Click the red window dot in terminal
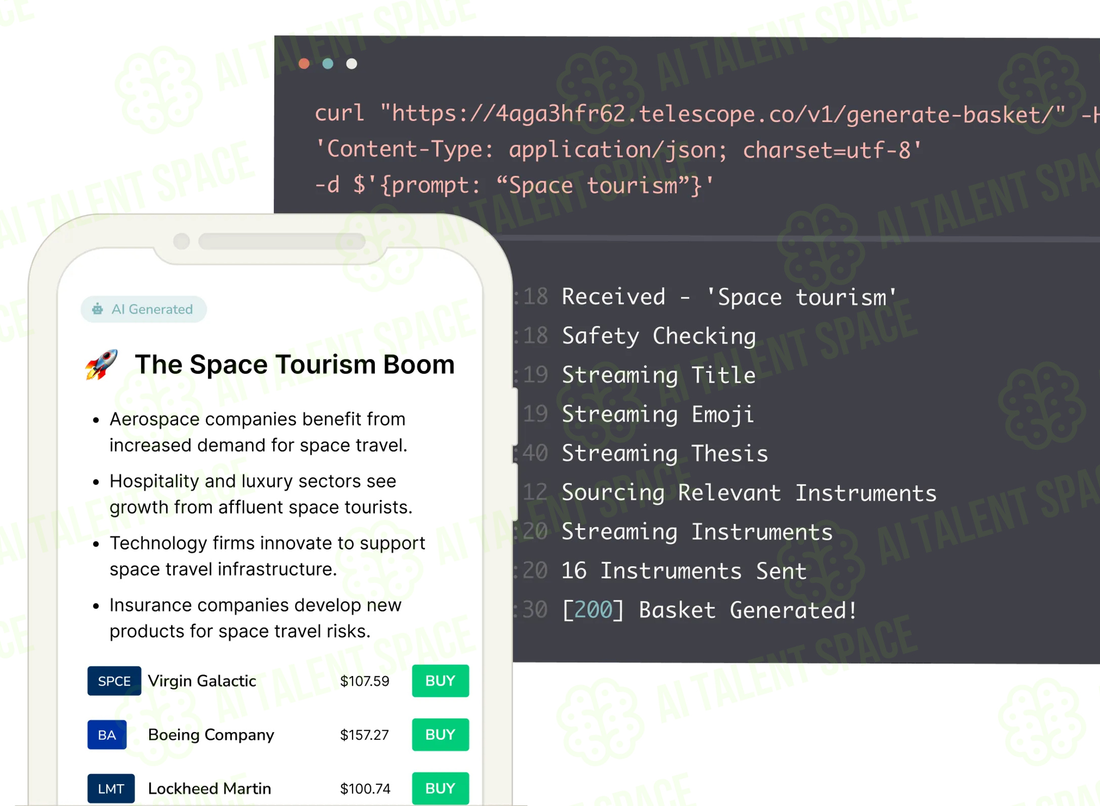Image resolution: width=1100 pixels, height=806 pixels. (x=304, y=64)
